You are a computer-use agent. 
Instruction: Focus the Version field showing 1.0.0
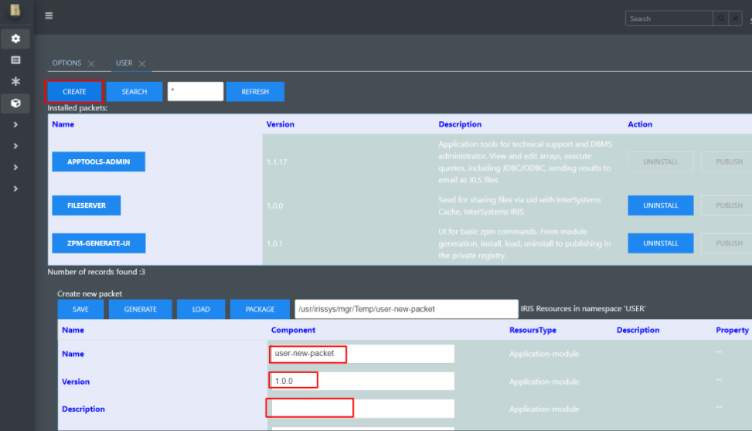pos(362,381)
